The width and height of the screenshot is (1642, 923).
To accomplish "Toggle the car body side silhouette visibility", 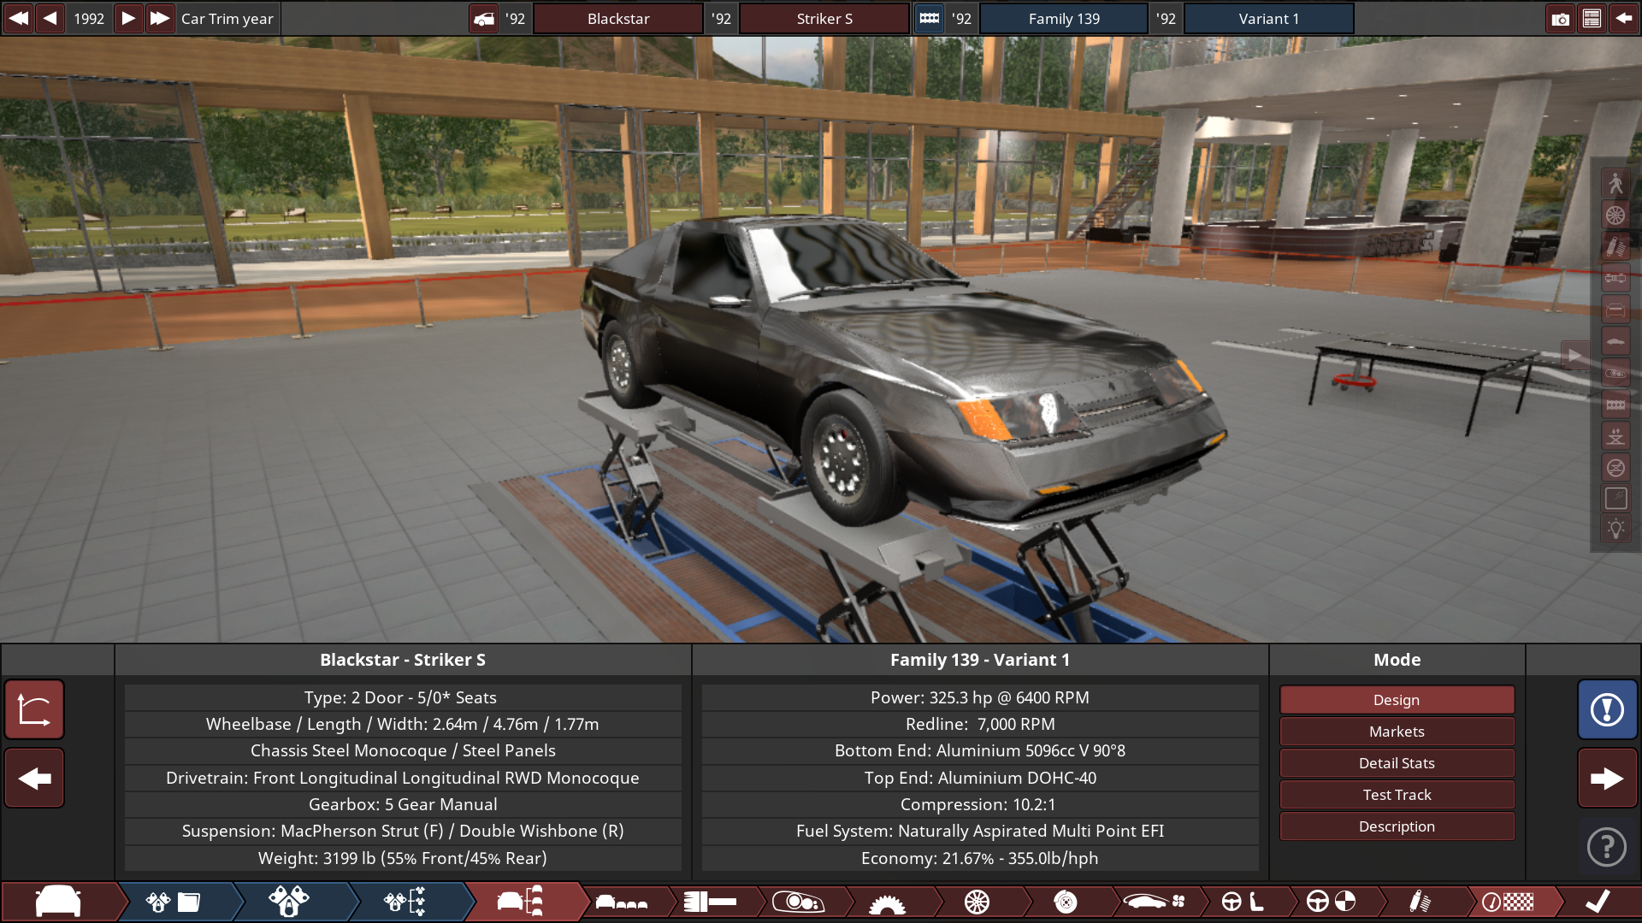I will tap(1615, 341).
